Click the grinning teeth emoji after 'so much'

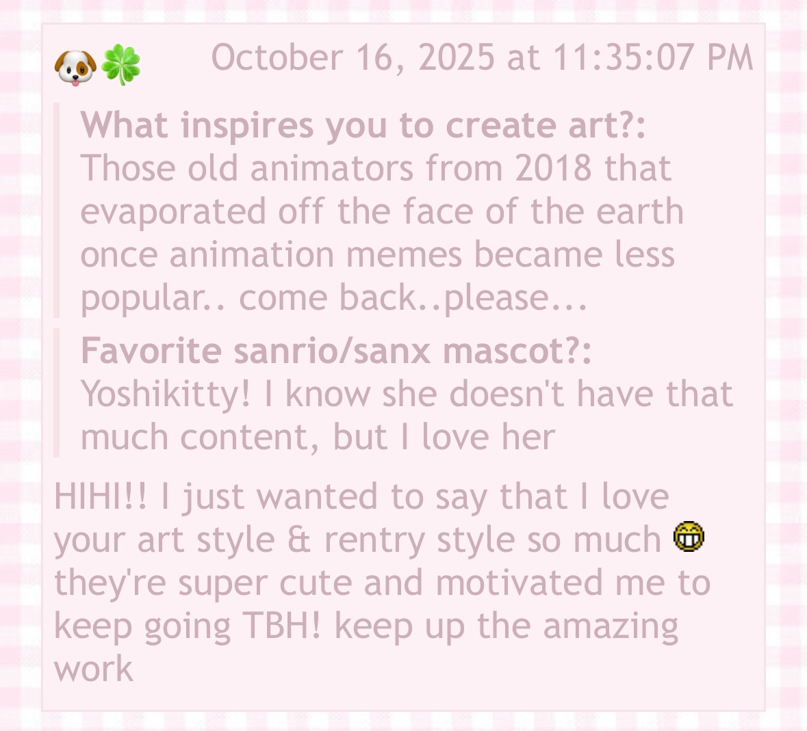[689, 537]
